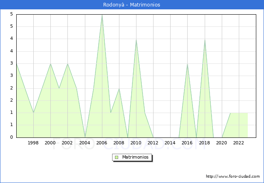Click the peak data point at year 2018

coord(205,39)
